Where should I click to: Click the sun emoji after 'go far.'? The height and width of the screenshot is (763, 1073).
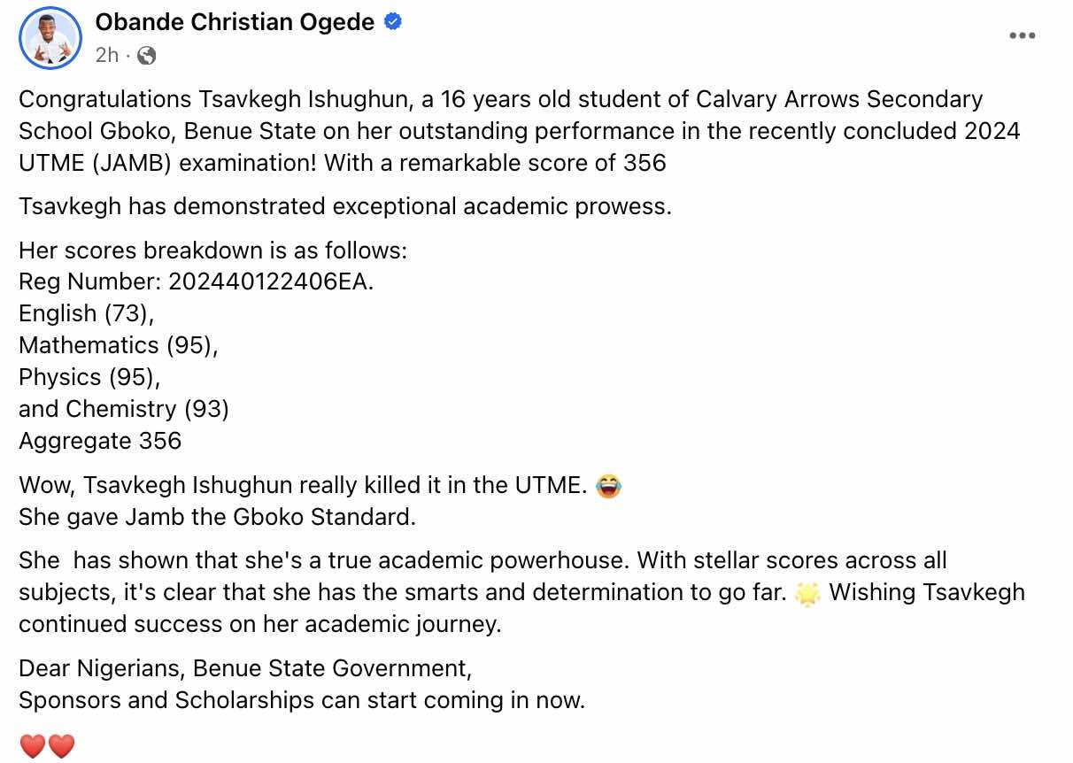tap(807, 592)
